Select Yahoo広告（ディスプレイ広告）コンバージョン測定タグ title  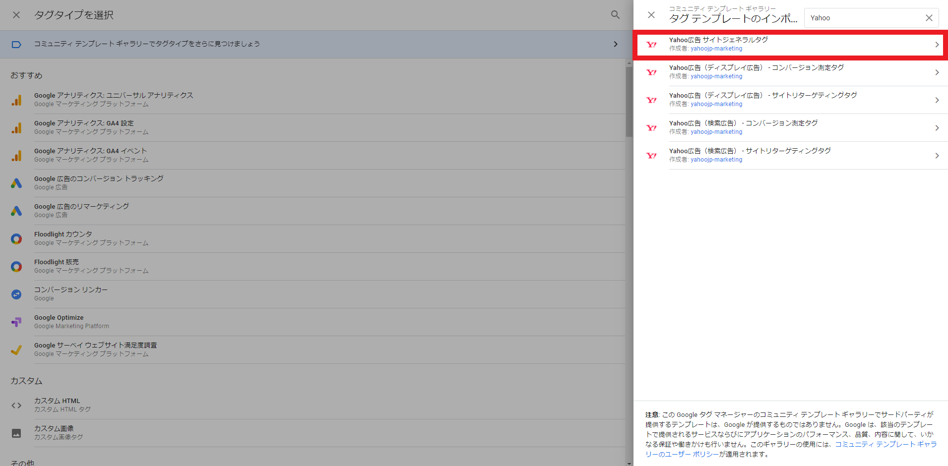coord(757,67)
